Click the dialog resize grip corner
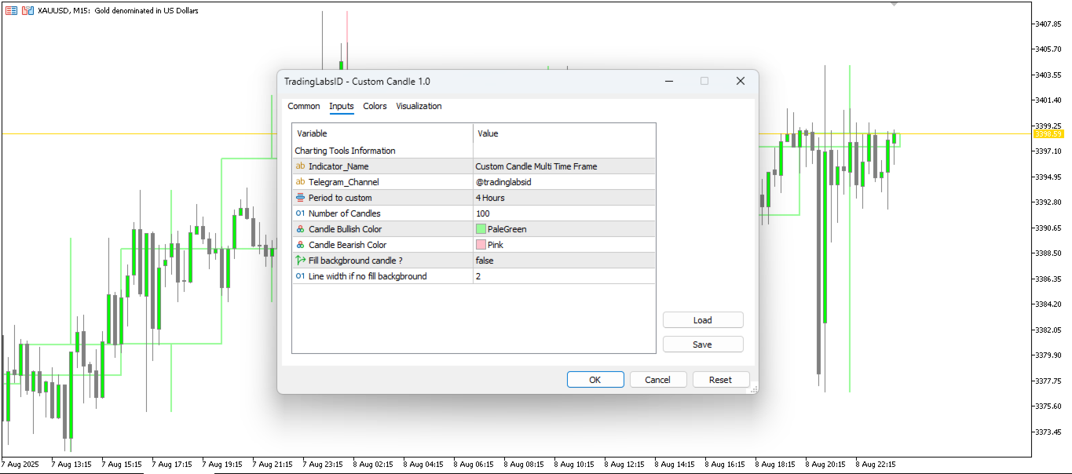1072x474 pixels. point(753,388)
